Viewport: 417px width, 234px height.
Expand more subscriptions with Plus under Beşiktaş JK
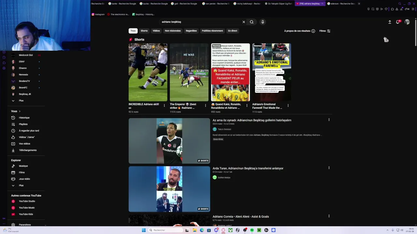click(21, 100)
